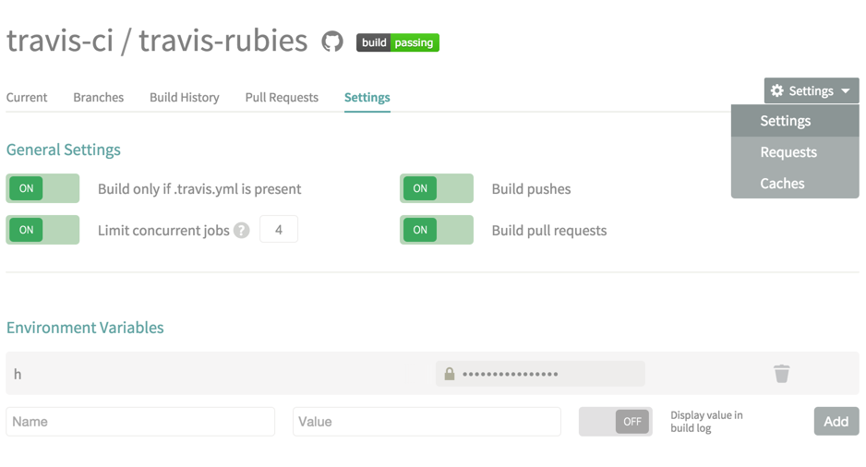Open the travis-ci / travis-rubies title link

[157, 41]
